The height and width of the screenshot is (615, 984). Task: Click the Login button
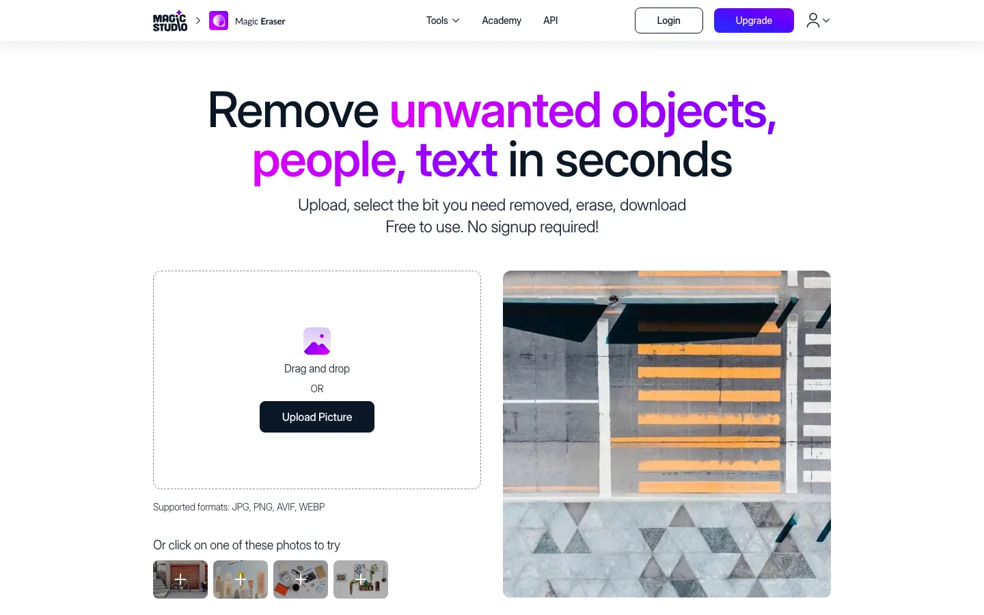pos(668,20)
